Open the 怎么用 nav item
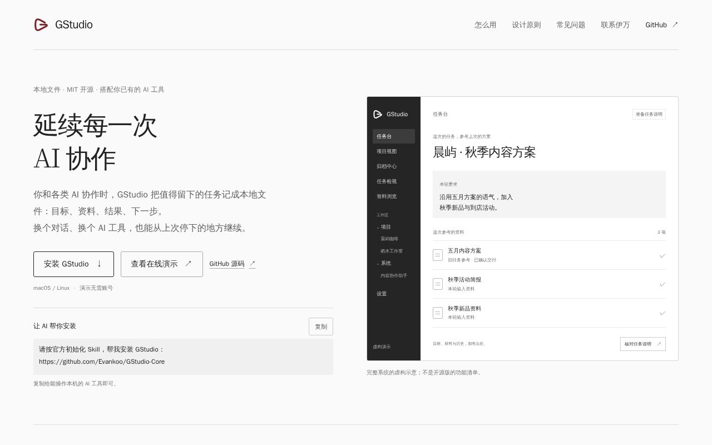Screen dimensions: 712x445 pos(485,24)
